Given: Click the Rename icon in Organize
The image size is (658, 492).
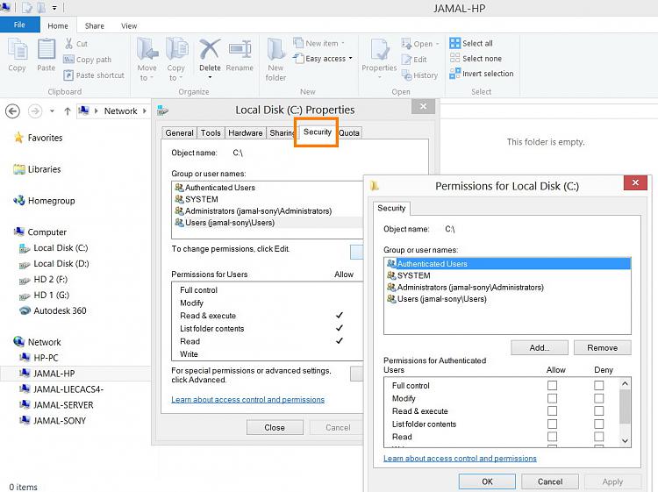Looking at the screenshot, I should (x=240, y=49).
